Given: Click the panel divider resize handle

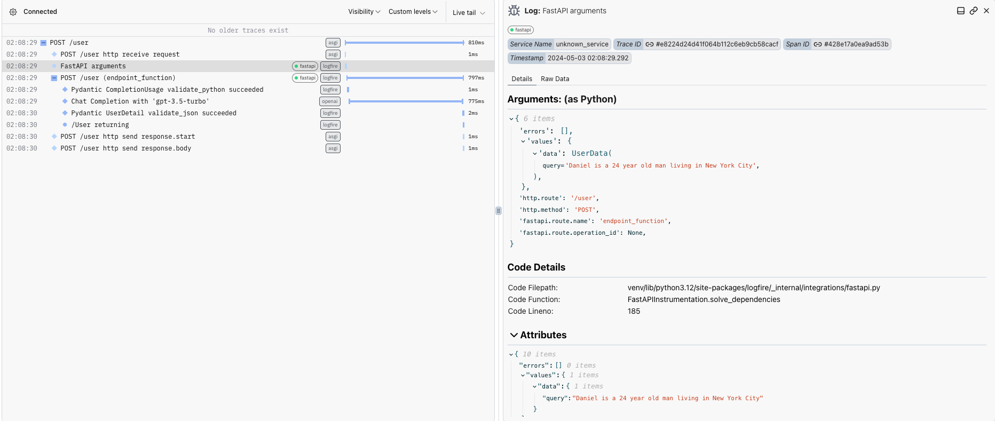Looking at the screenshot, I should [499, 211].
